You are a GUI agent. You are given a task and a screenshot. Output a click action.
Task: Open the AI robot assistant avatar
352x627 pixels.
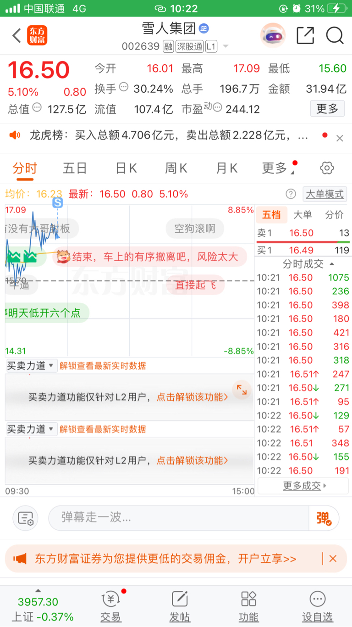pyautogui.click(x=273, y=35)
